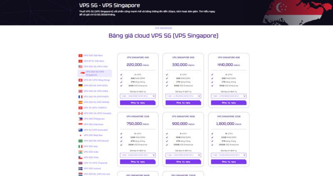
Task: Click the Indonesia flag icon
Action: 80,125
